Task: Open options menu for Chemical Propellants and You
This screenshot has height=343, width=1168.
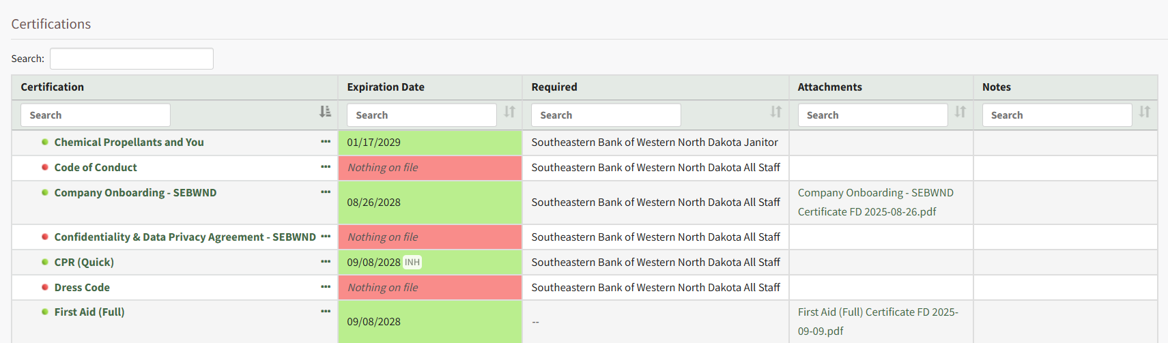Action: click(326, 142)
